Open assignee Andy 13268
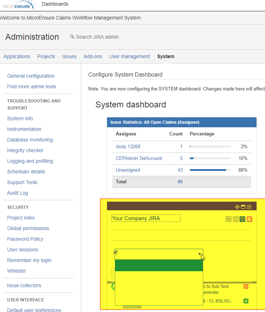Screen dimensions: 265x312 click(x=128, y=147)
